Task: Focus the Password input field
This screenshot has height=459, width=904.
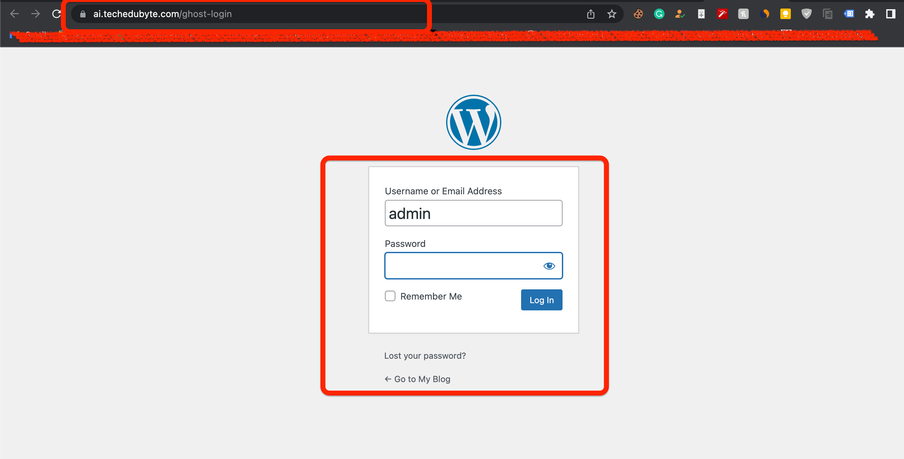Action: pyautogui.click(x=463, y=266)
